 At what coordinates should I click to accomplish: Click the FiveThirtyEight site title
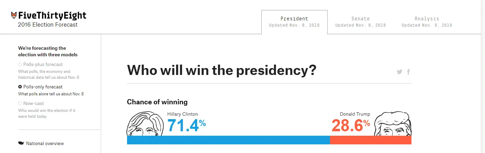pos(52,16)
